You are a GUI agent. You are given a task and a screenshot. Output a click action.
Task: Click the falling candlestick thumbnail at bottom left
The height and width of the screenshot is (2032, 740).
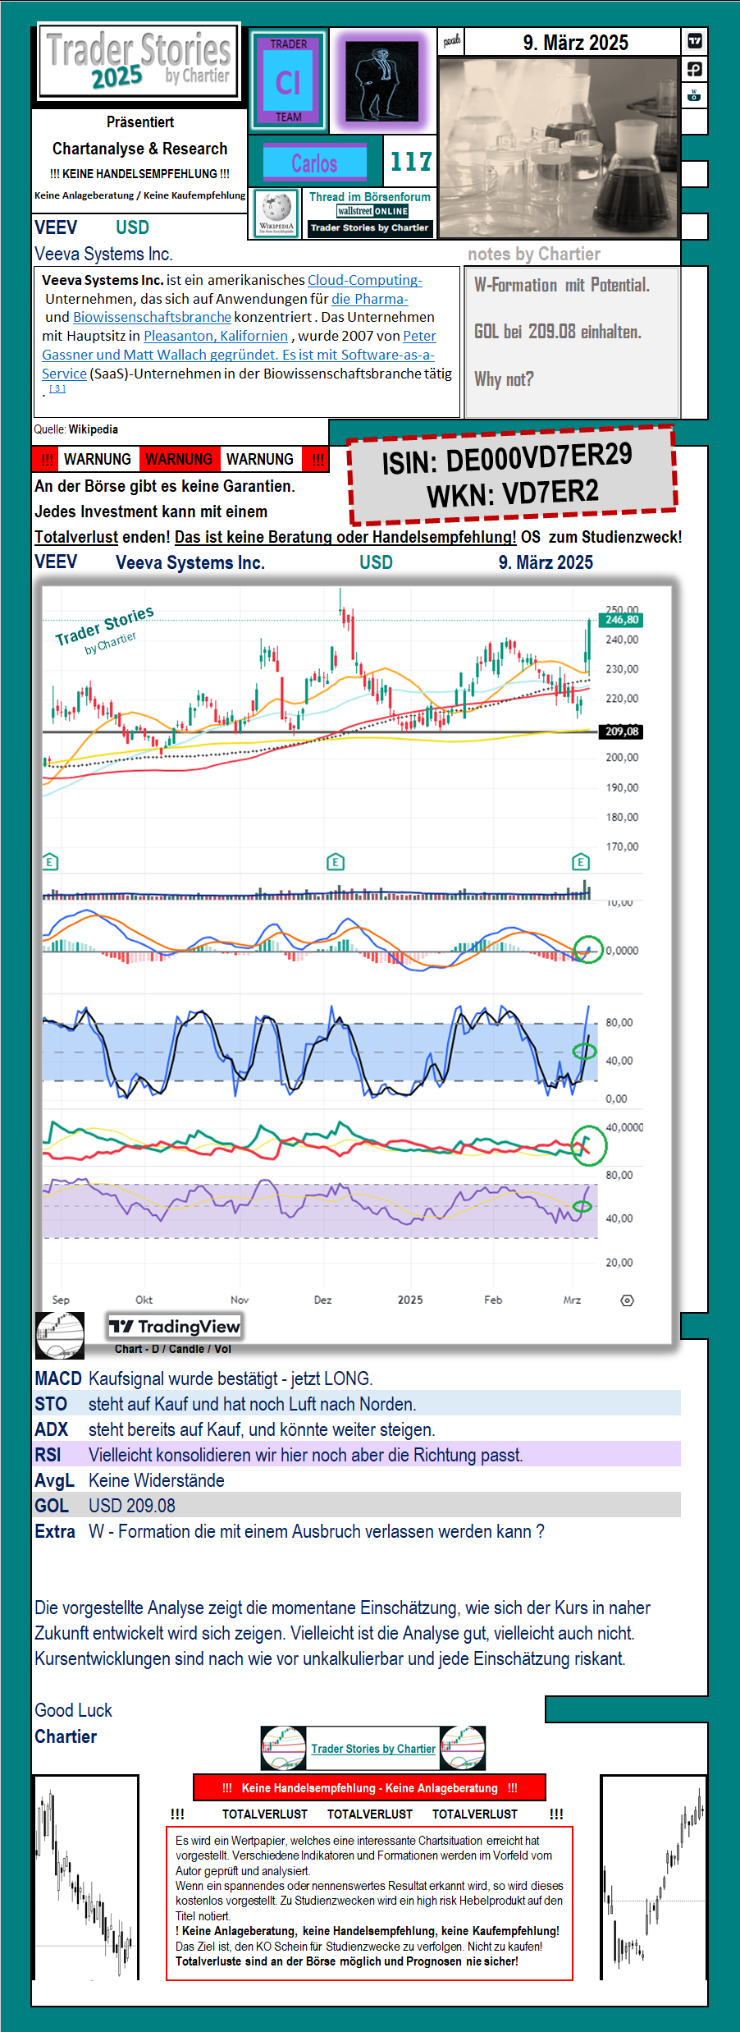(x=85, y=1878)
